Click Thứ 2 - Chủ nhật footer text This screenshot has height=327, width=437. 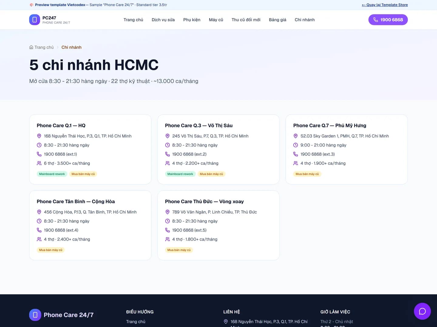pyautogui.click(x=337, y=322)
